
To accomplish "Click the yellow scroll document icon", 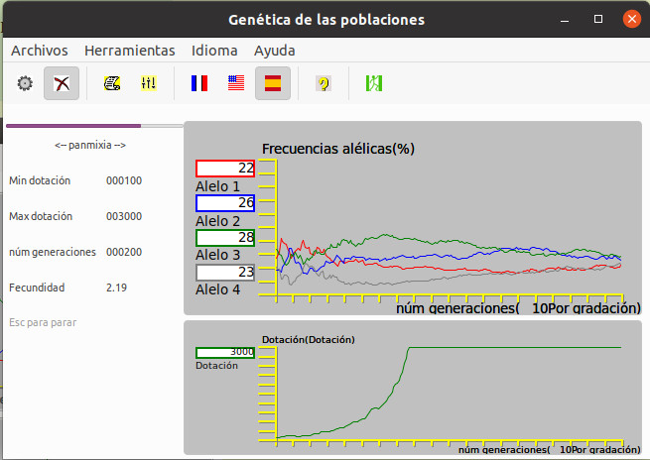I will pos(113,84).
